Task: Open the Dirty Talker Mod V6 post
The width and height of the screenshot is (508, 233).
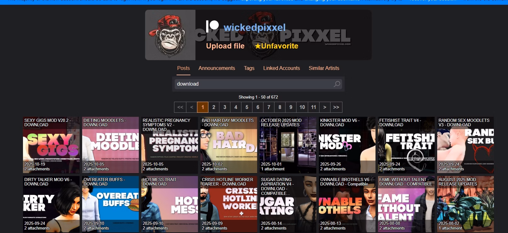Action: [x=51, y=204]
